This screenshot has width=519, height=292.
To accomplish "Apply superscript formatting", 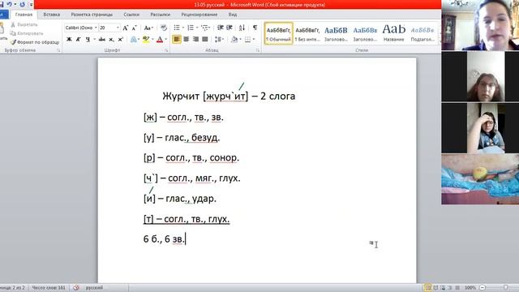I will (x=121, y=40).
